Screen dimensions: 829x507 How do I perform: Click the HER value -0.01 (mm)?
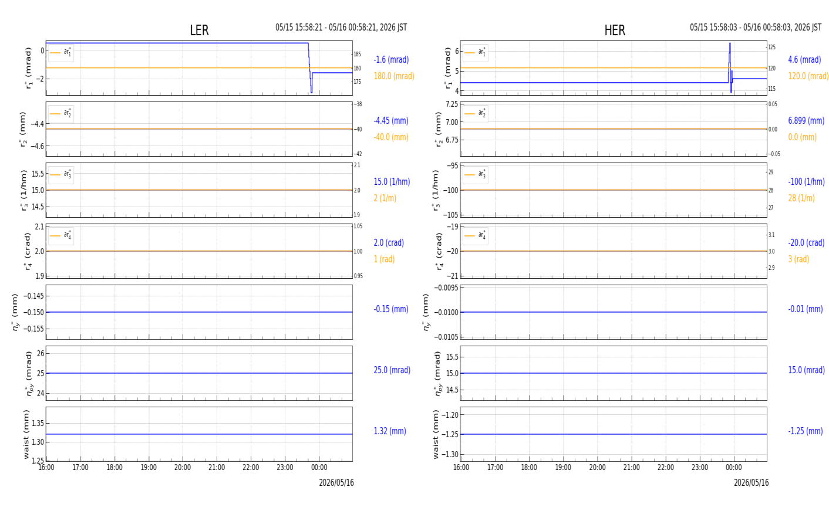(x=806, y=309)
